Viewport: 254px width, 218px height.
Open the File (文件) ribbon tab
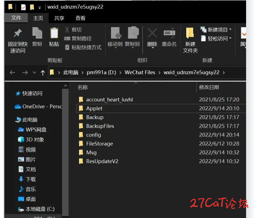click(16, 18)
